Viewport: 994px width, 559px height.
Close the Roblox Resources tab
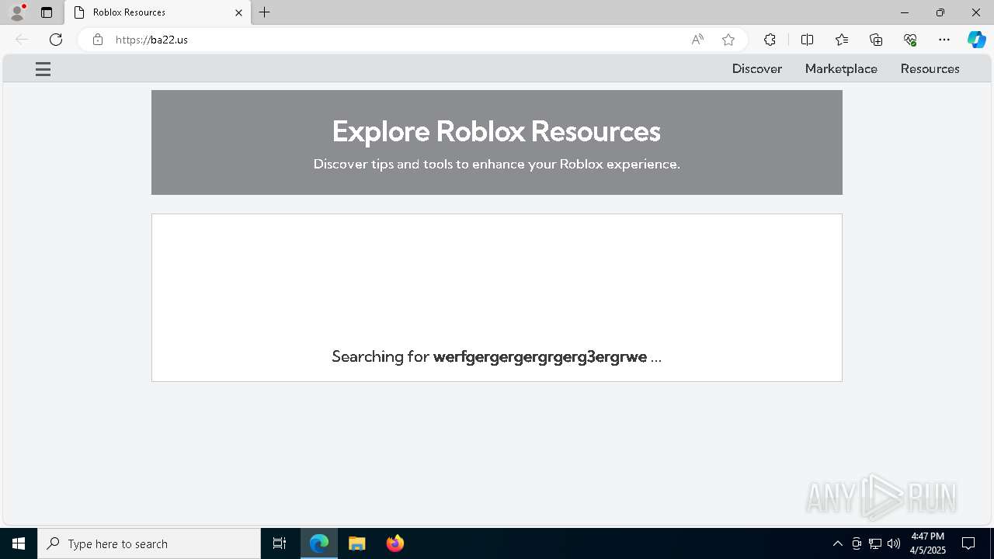click(x=238, y=12)
